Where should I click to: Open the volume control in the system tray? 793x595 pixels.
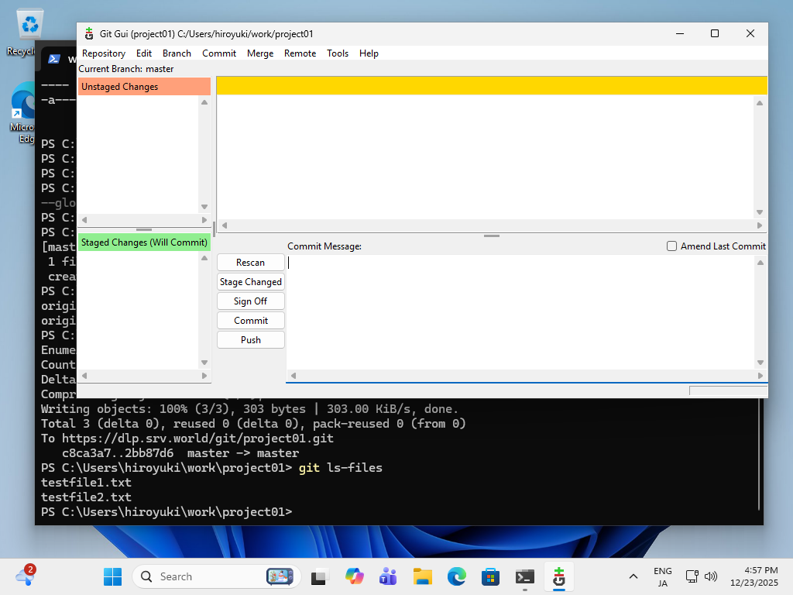[710, 576]
